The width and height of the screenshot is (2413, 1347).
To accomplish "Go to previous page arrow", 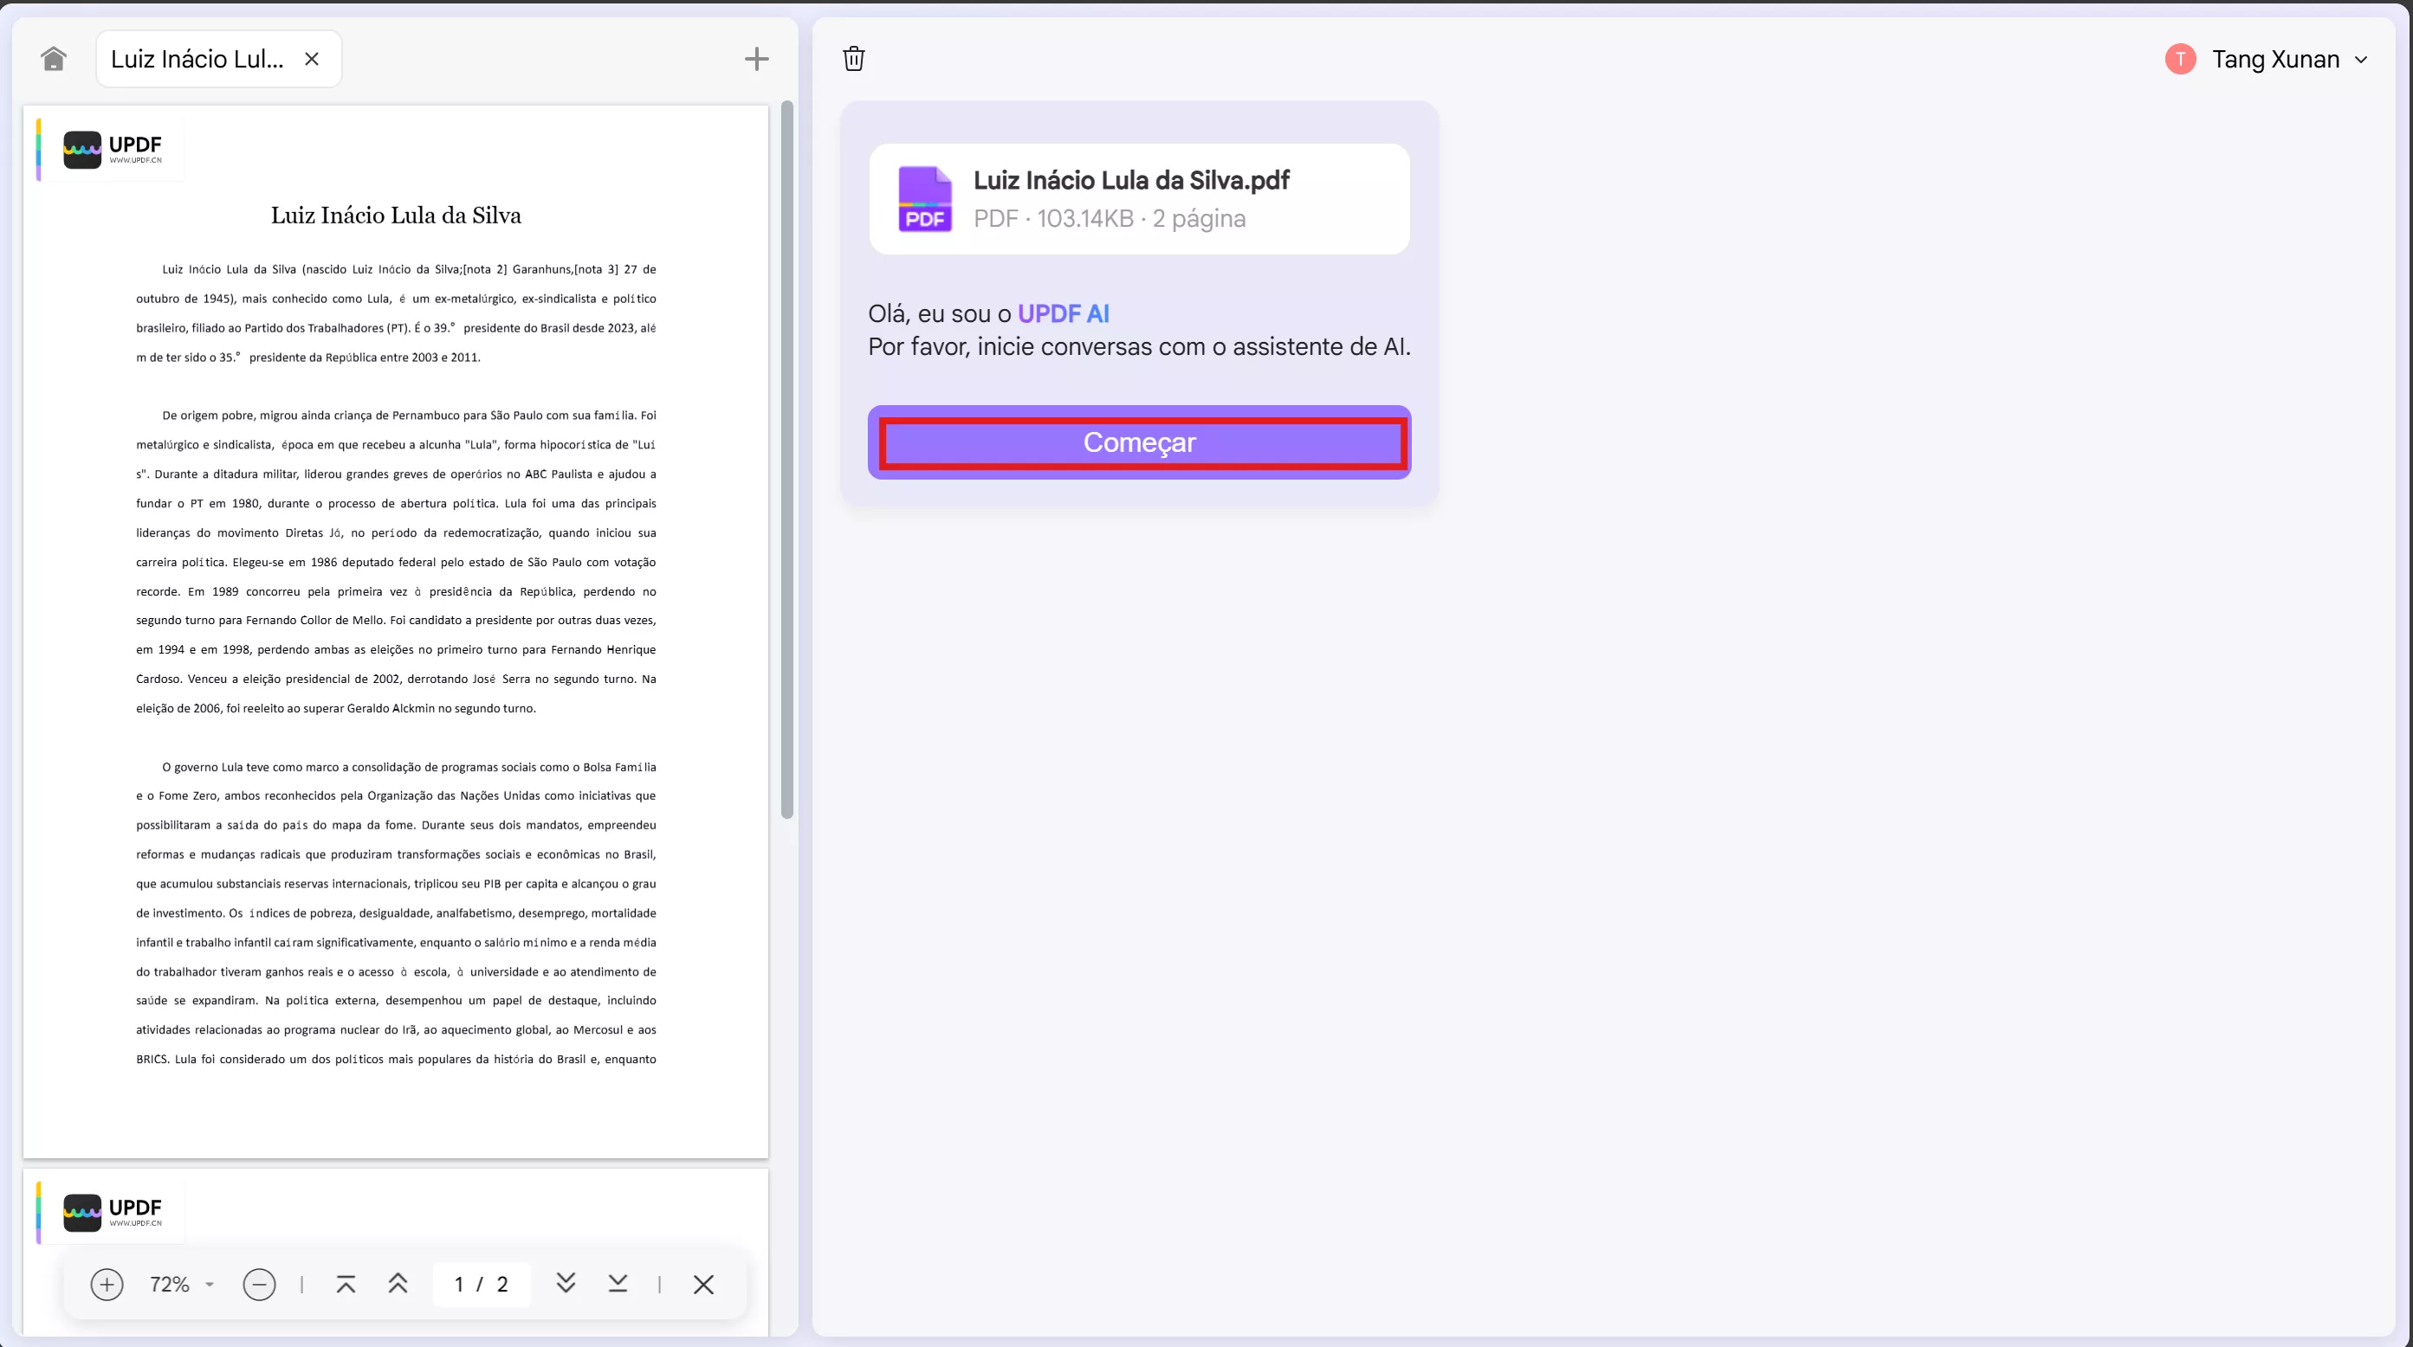I will tap(398, 1285).
